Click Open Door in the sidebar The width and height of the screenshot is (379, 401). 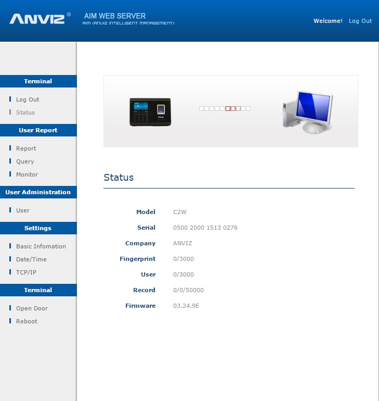[32, 308]
